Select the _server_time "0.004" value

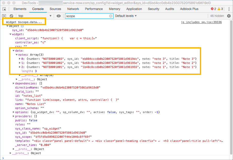tap(45, 145)
